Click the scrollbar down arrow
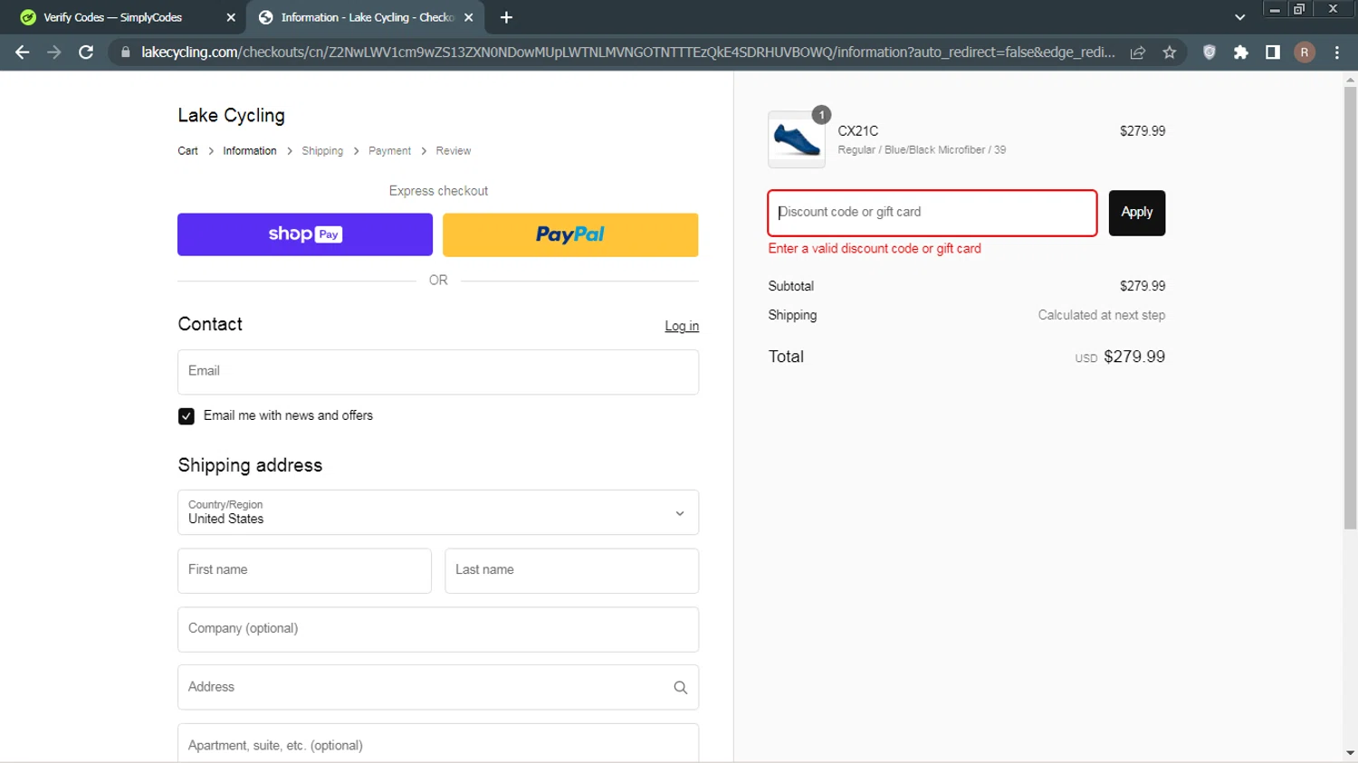 point(1350,753)
